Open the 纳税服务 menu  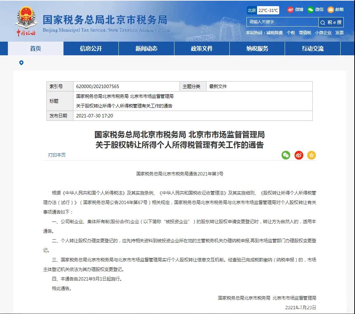(x=257, y=48)
